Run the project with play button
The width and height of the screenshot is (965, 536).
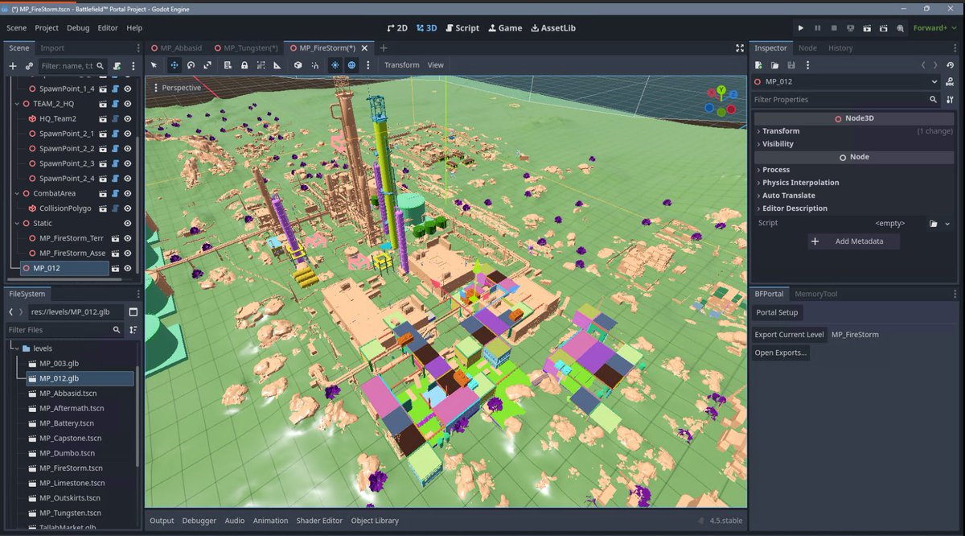pyautogui.click(x=801, y=27)
